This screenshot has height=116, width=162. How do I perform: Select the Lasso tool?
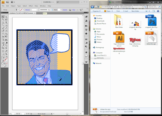6,20
